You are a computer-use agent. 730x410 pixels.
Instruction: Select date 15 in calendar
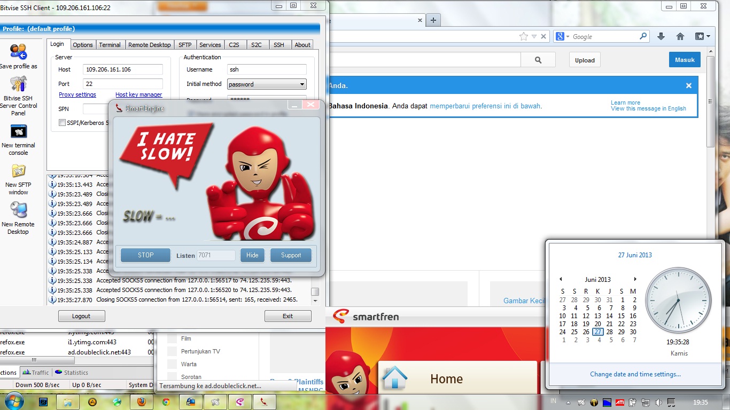click(x=622, y=316)
